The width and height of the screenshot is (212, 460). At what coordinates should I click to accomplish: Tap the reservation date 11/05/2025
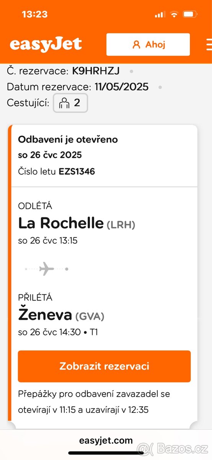pos(122,87)
